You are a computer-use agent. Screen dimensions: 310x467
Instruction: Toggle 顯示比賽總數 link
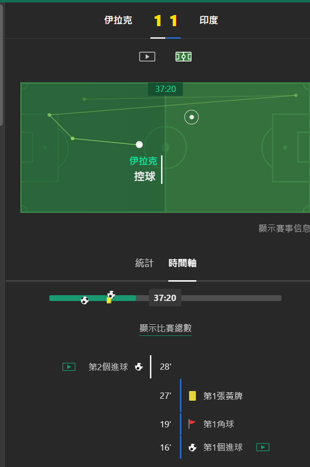coord(165,328)
